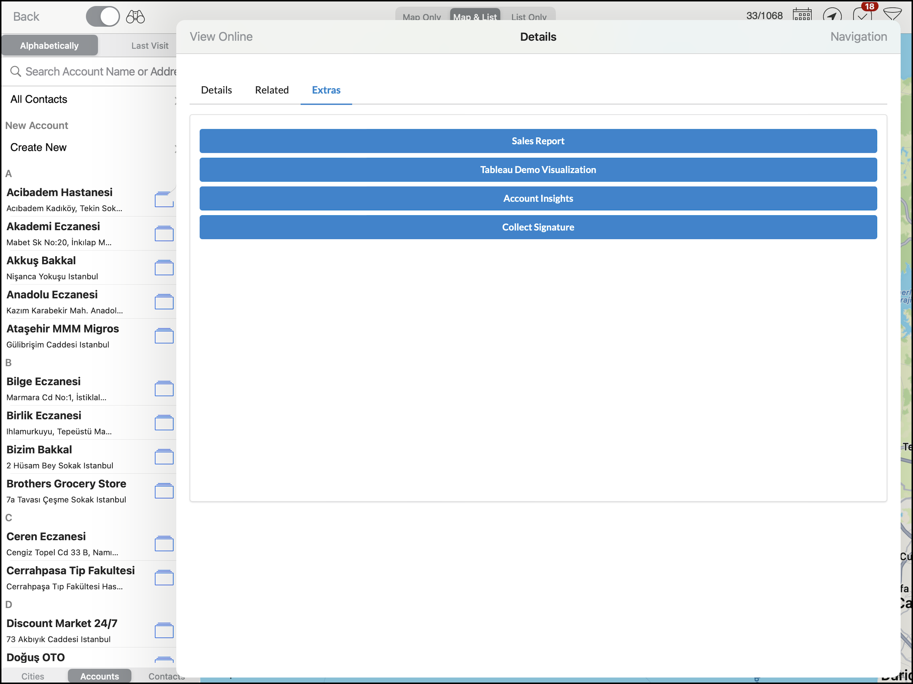This screenshot has height=684, width=913.
Task: Tap the location arrow compass icon
Action: click(x=832, y=16)
